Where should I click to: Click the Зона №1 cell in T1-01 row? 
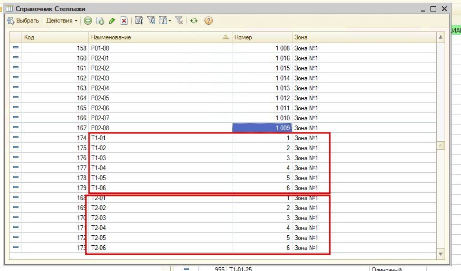click(x=364, y=138)
